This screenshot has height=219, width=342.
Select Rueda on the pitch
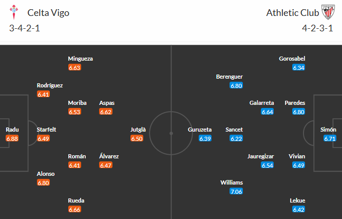pyautogui.click(x=76, y=200)
